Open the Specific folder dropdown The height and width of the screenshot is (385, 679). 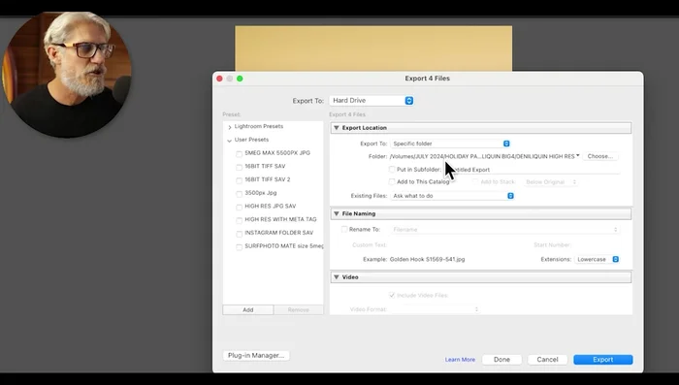click(x=450, y=144)
